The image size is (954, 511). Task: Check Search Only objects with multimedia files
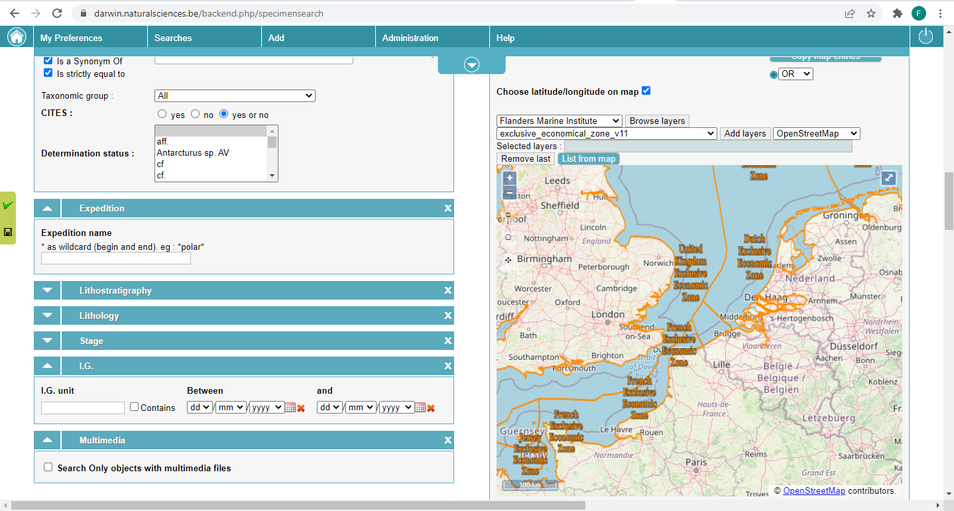click(48, 467)
